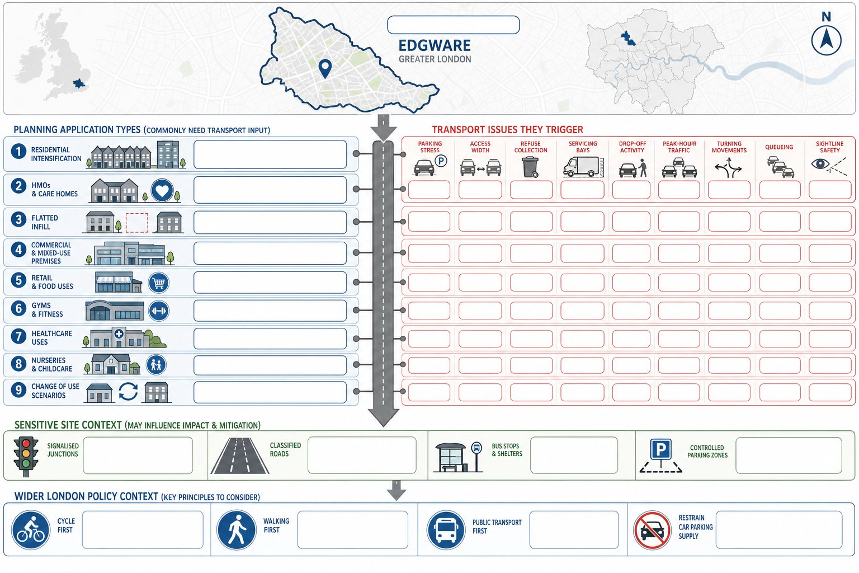Click the Queueing cars icon
This screenshot has height=573, width=859.
point(780,167)
